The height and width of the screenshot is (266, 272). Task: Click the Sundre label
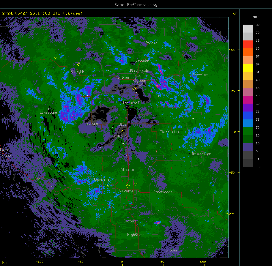coord(92,124)
